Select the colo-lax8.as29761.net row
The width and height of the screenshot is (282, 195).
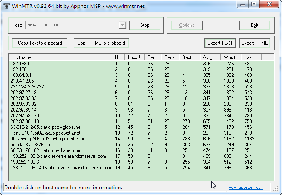point(141,145)
